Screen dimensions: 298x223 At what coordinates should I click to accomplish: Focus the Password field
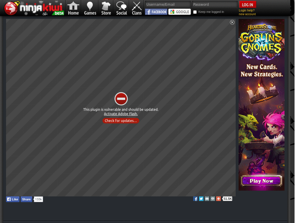[x=214, y=4]
